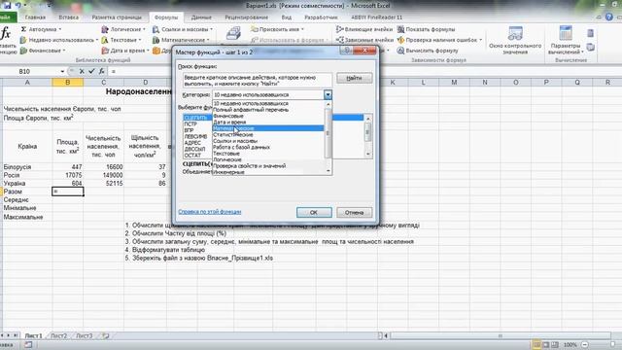Click the column B header
The height and width of the screenshot is (350, 622).
coord(67,82)
